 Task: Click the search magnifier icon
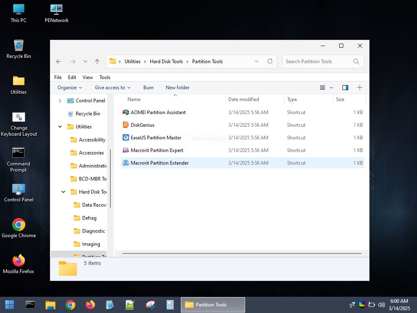click(356, 62)
